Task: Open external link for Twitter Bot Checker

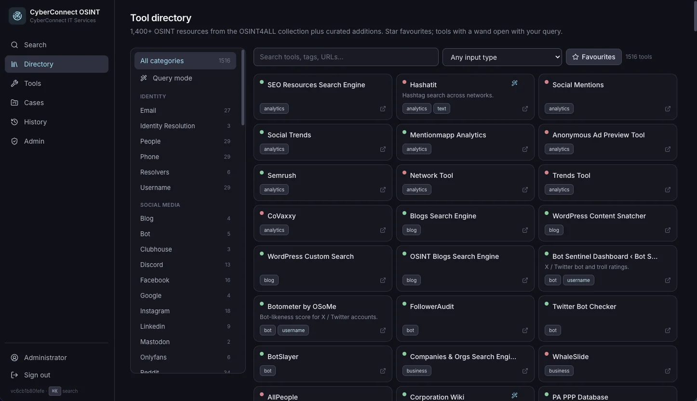Action: [x=668, y=331]
